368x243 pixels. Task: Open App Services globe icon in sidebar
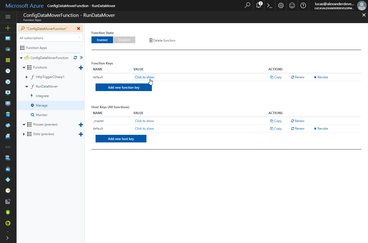8,82
